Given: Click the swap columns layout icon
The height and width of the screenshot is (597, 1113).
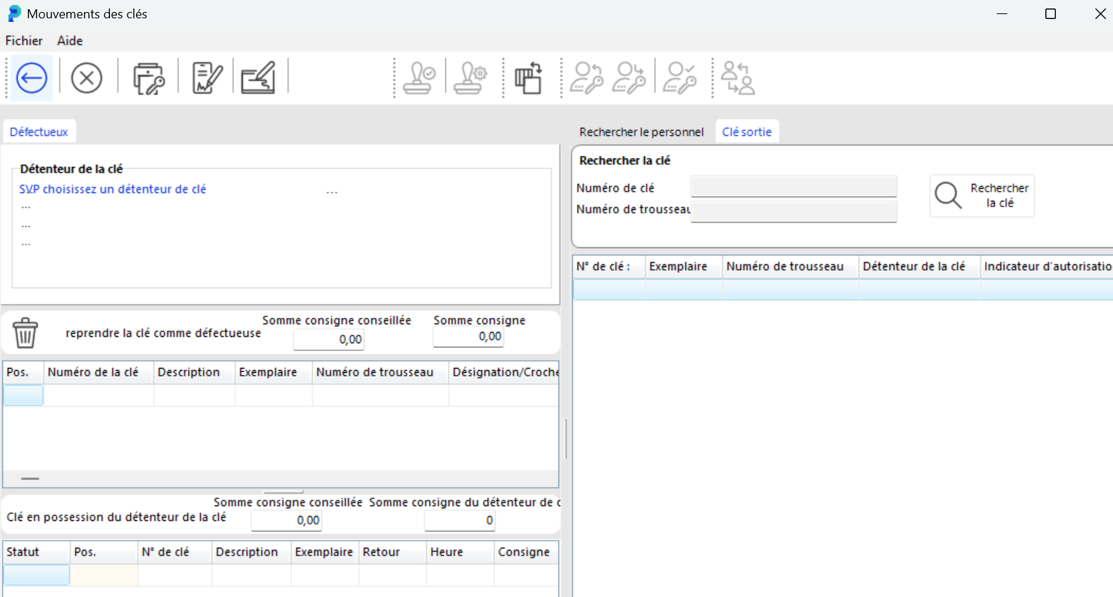Looking at the screenshot, I should coord(528,78).
